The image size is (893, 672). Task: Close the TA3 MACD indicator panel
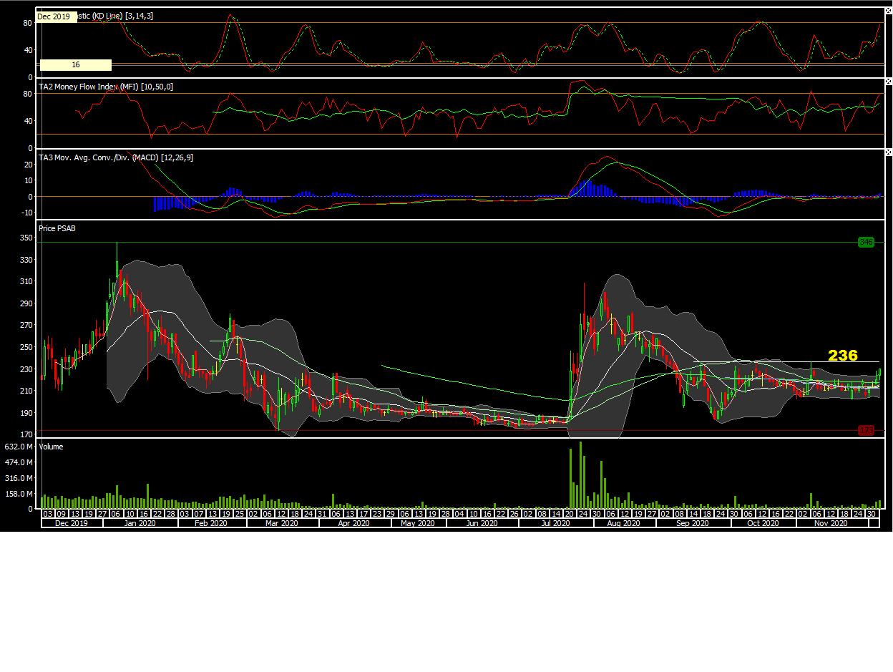click(889, 152)
